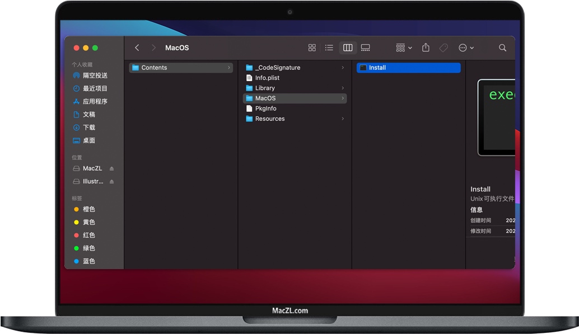Eject the MacZL disk
This screenshot has height=334, width=579.
click(x=111, y=168)
